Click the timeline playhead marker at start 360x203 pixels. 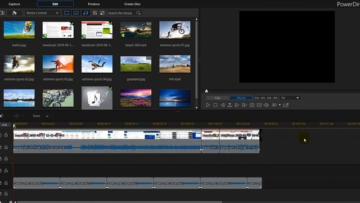[14, 126]
